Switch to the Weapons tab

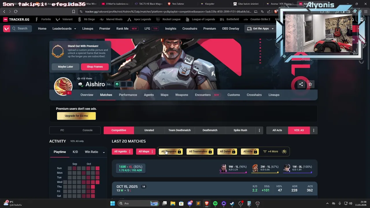tap(182, 95)
